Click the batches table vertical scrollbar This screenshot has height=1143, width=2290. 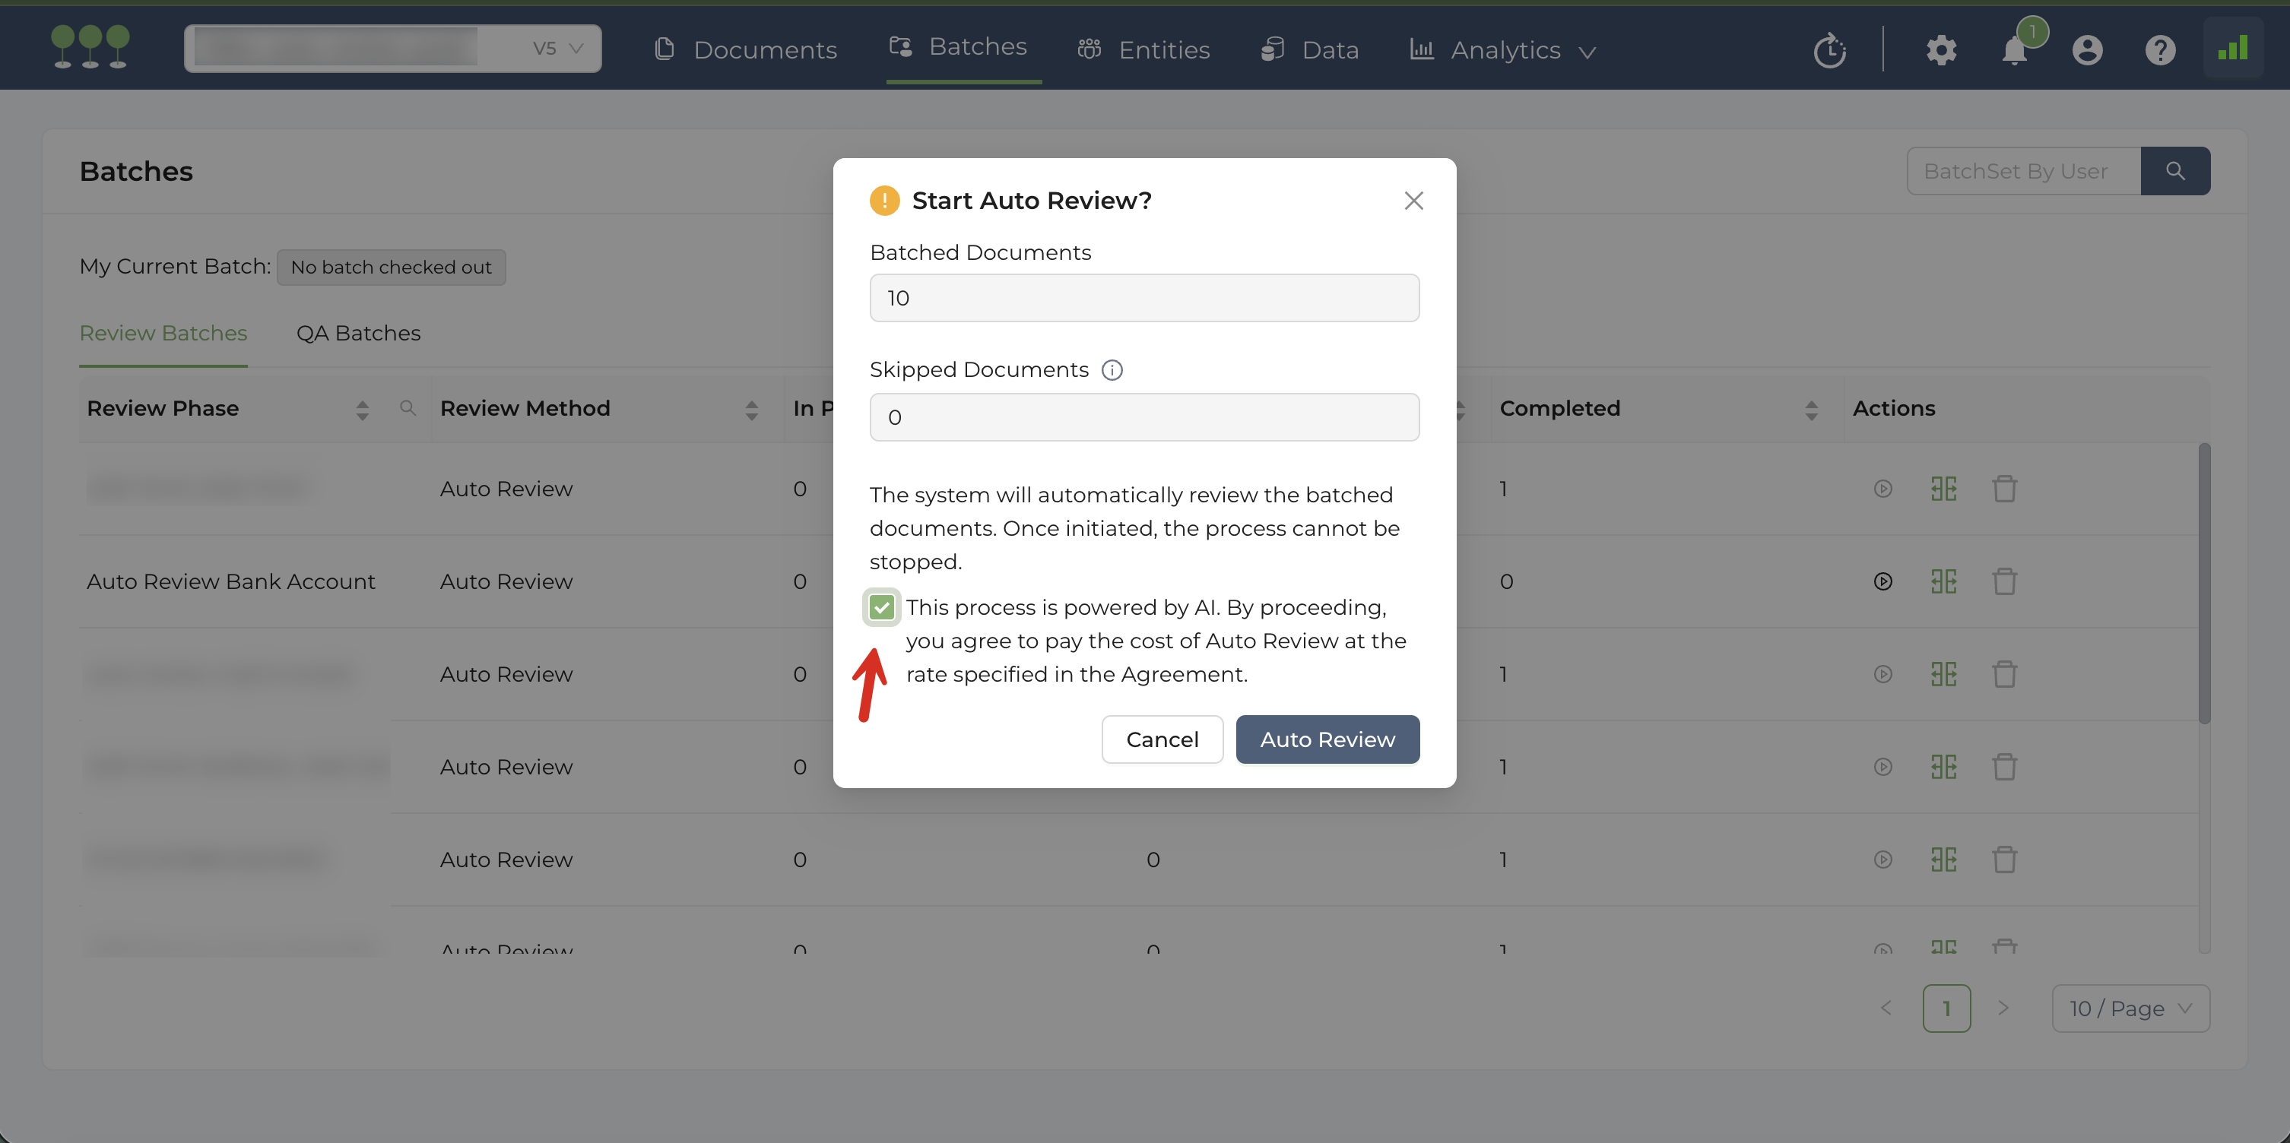coord(2204,583)
